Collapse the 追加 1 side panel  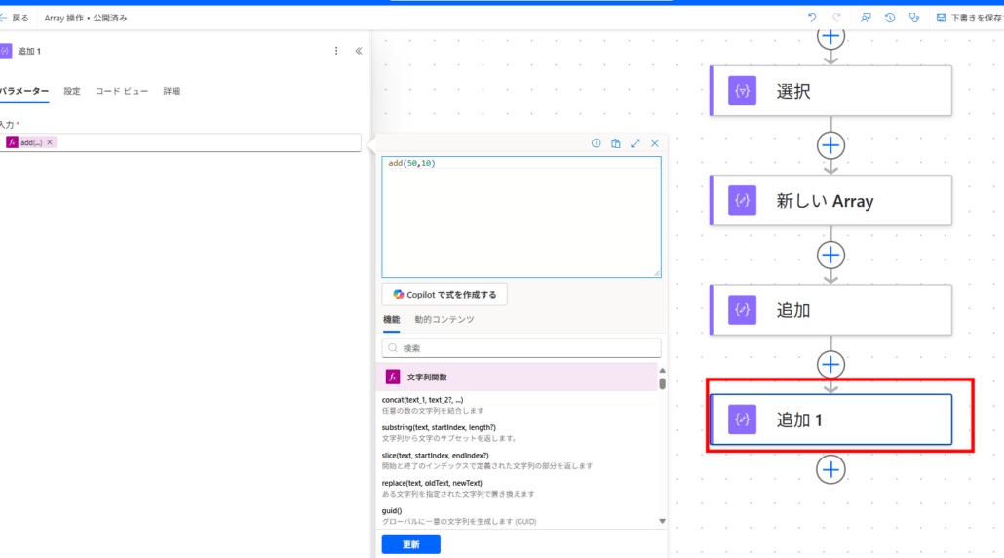(x=358, y=51)
